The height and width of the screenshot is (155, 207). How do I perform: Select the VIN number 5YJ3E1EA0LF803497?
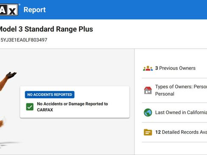[24, 40]
